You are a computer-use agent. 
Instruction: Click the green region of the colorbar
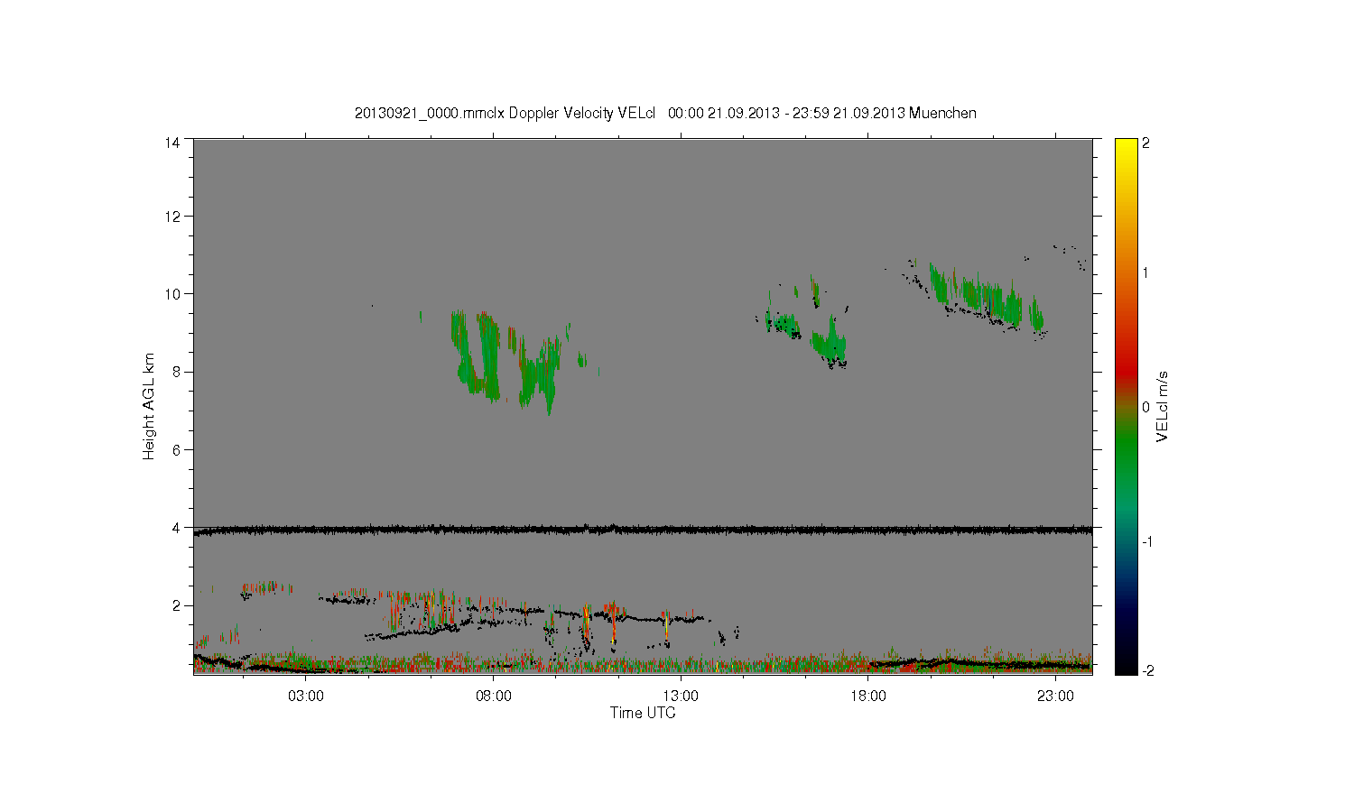click(x=1126, y=451)
